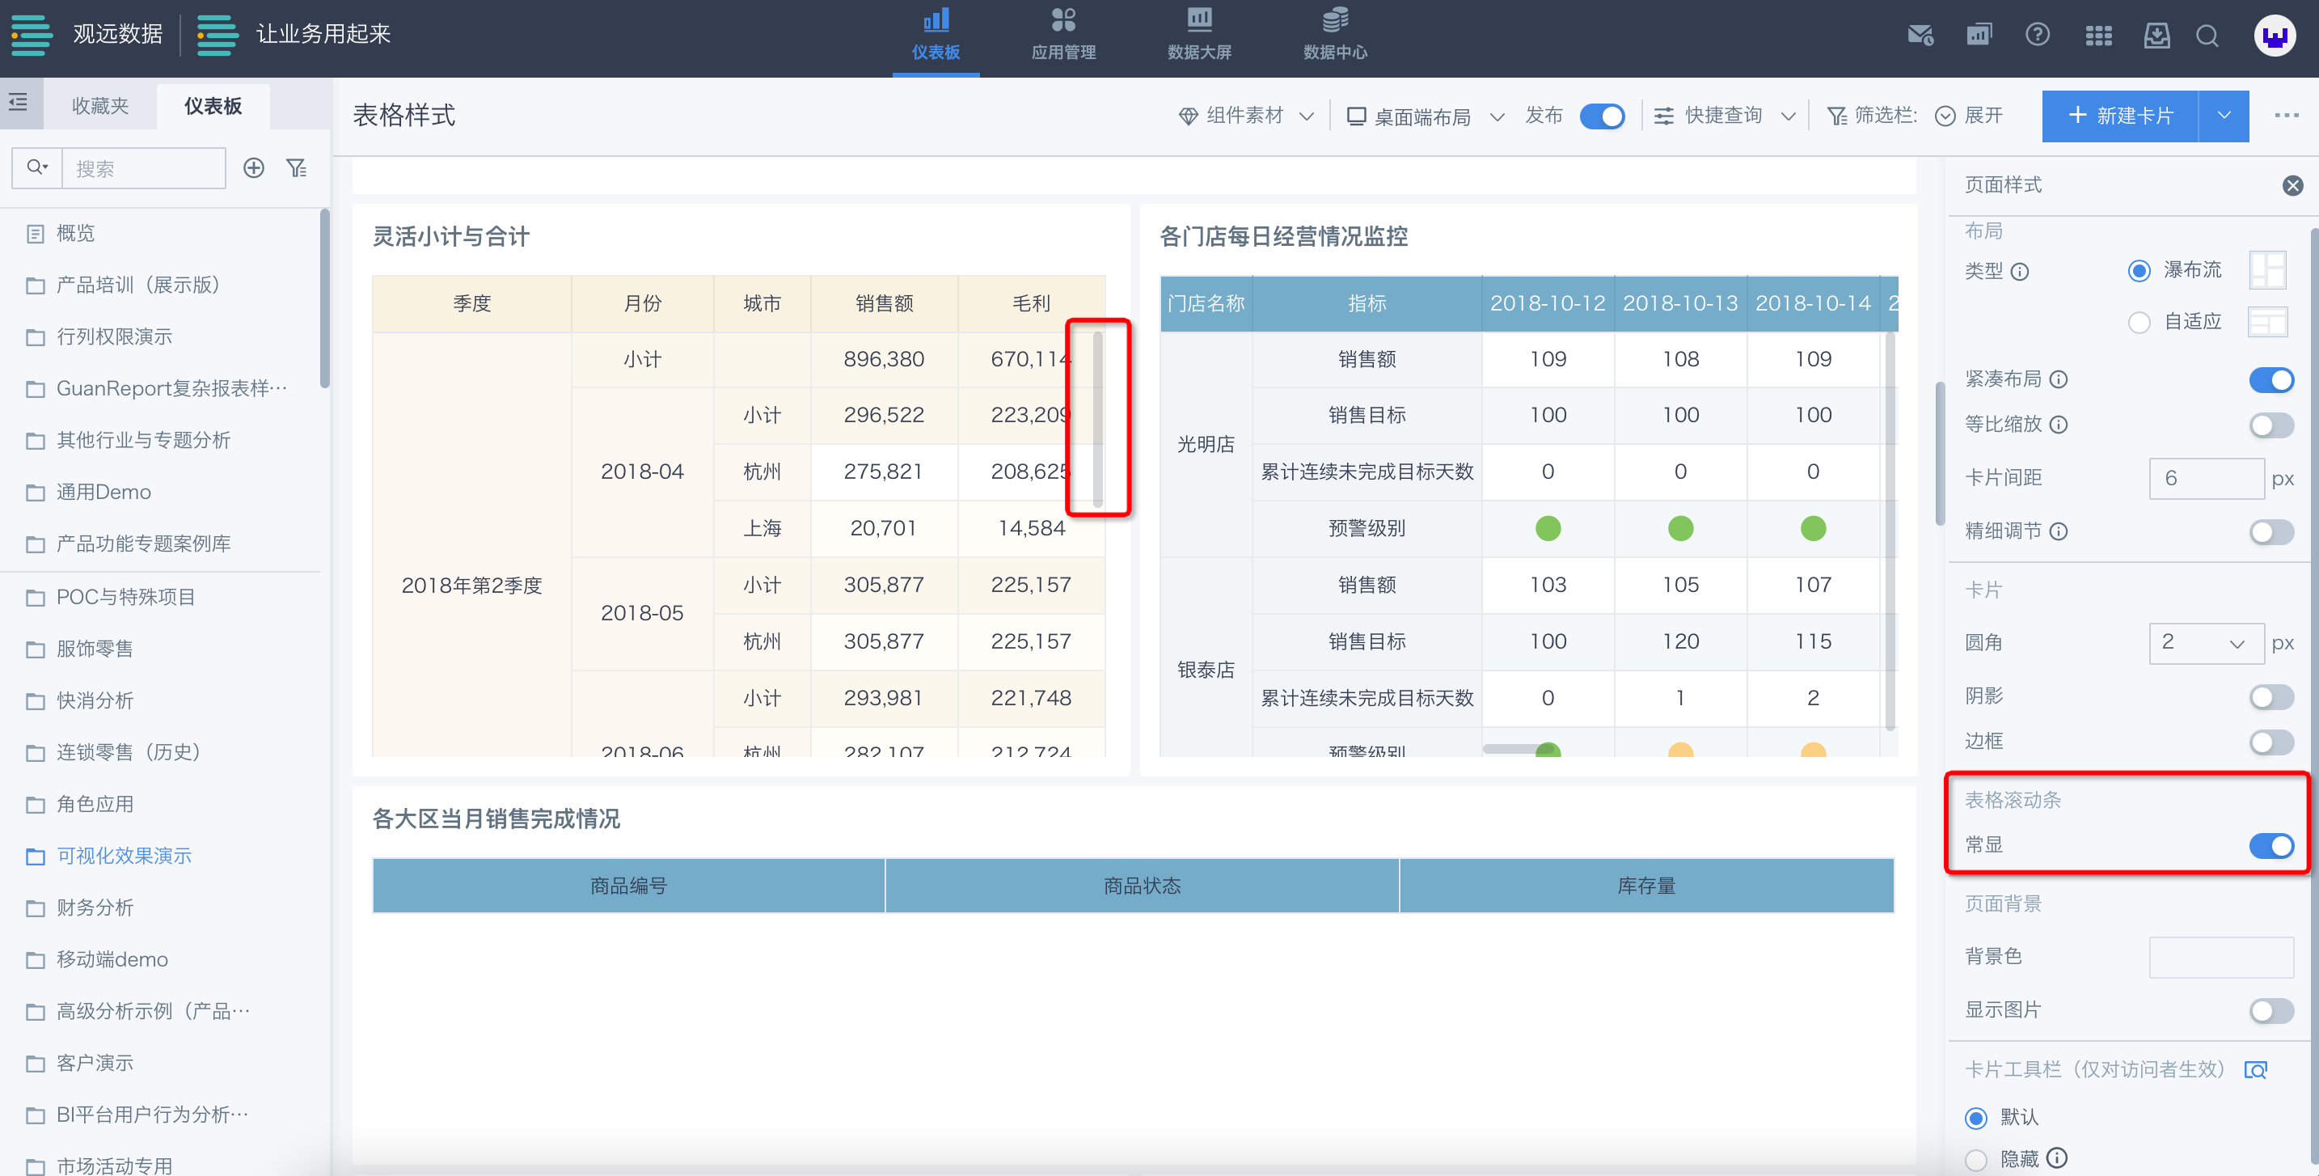
Task: Open the apps grid icon
Action: [x=2098, y=35]
